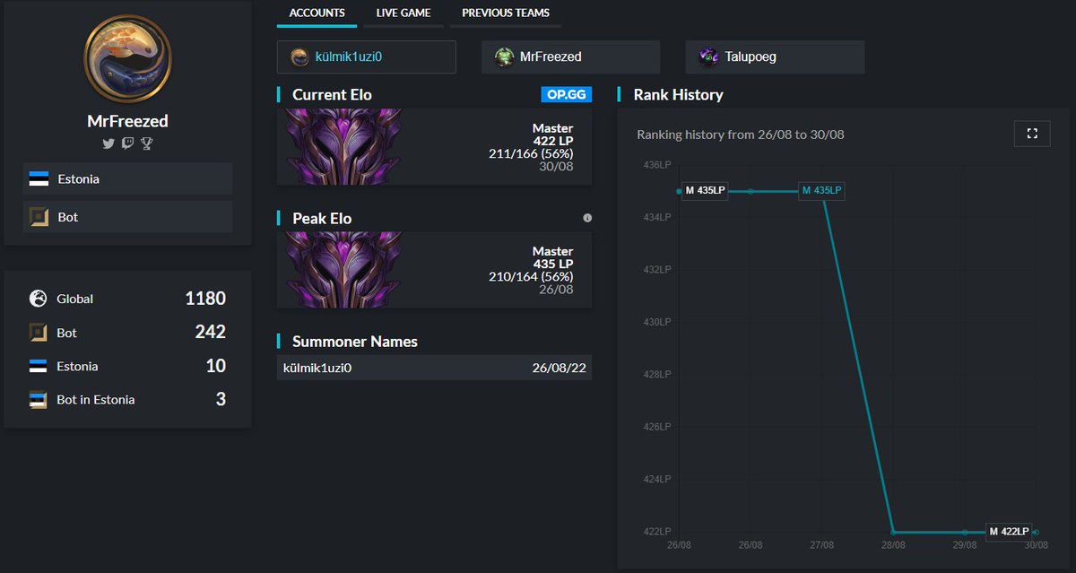The height and width of the screenshot is (573, 1076).
Task: Click the MrFreezed account avatar icon
Action: tap(505, 56)
